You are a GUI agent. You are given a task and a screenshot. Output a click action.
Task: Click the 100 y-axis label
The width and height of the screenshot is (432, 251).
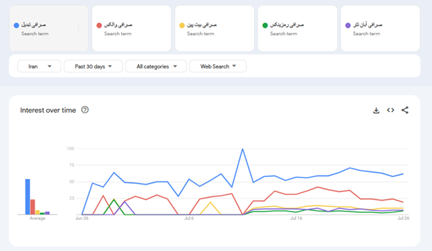pyautogui.click(x=71, y=149)
